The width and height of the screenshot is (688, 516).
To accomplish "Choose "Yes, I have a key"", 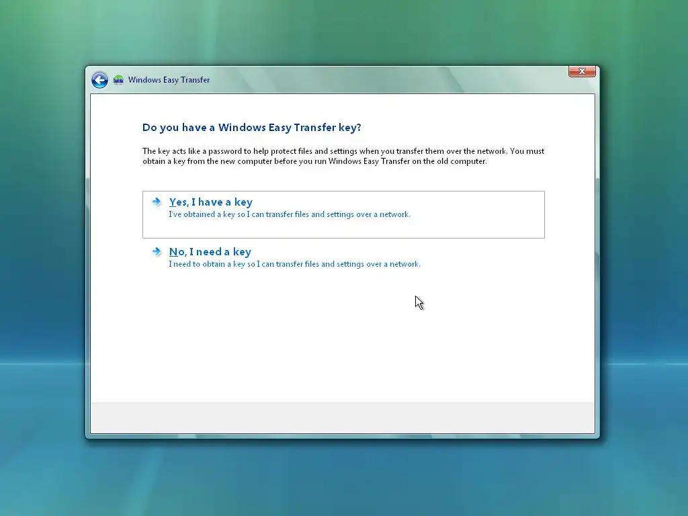I will pyautogui.click(x=343, y=214).
